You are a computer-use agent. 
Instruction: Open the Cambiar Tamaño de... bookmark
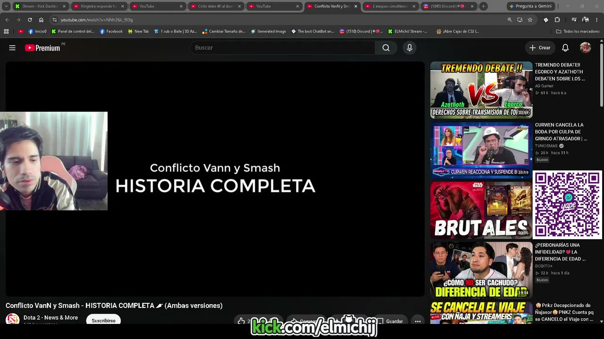[x=224, y=32]
